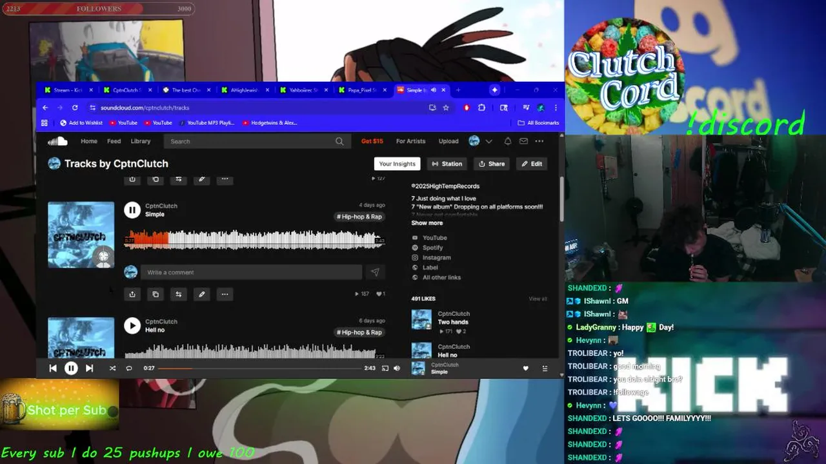This screenshot has height=464, width=826.
Task: Open more options under Simple track
Action: (x=225, y=294)
